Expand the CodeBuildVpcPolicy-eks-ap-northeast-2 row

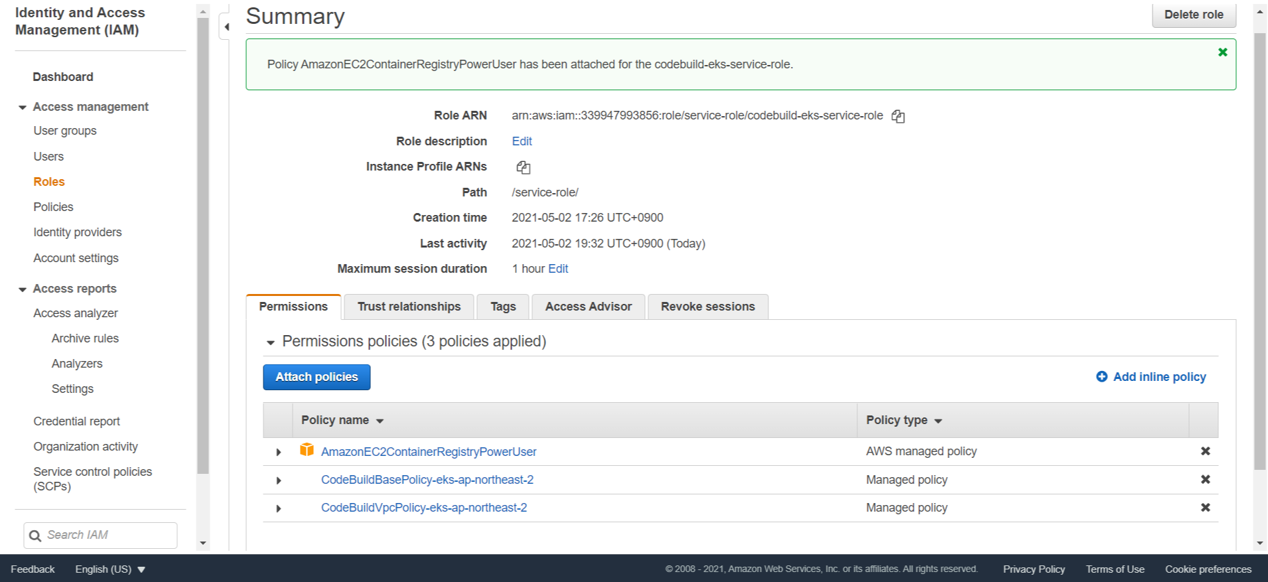coord(279,508)
